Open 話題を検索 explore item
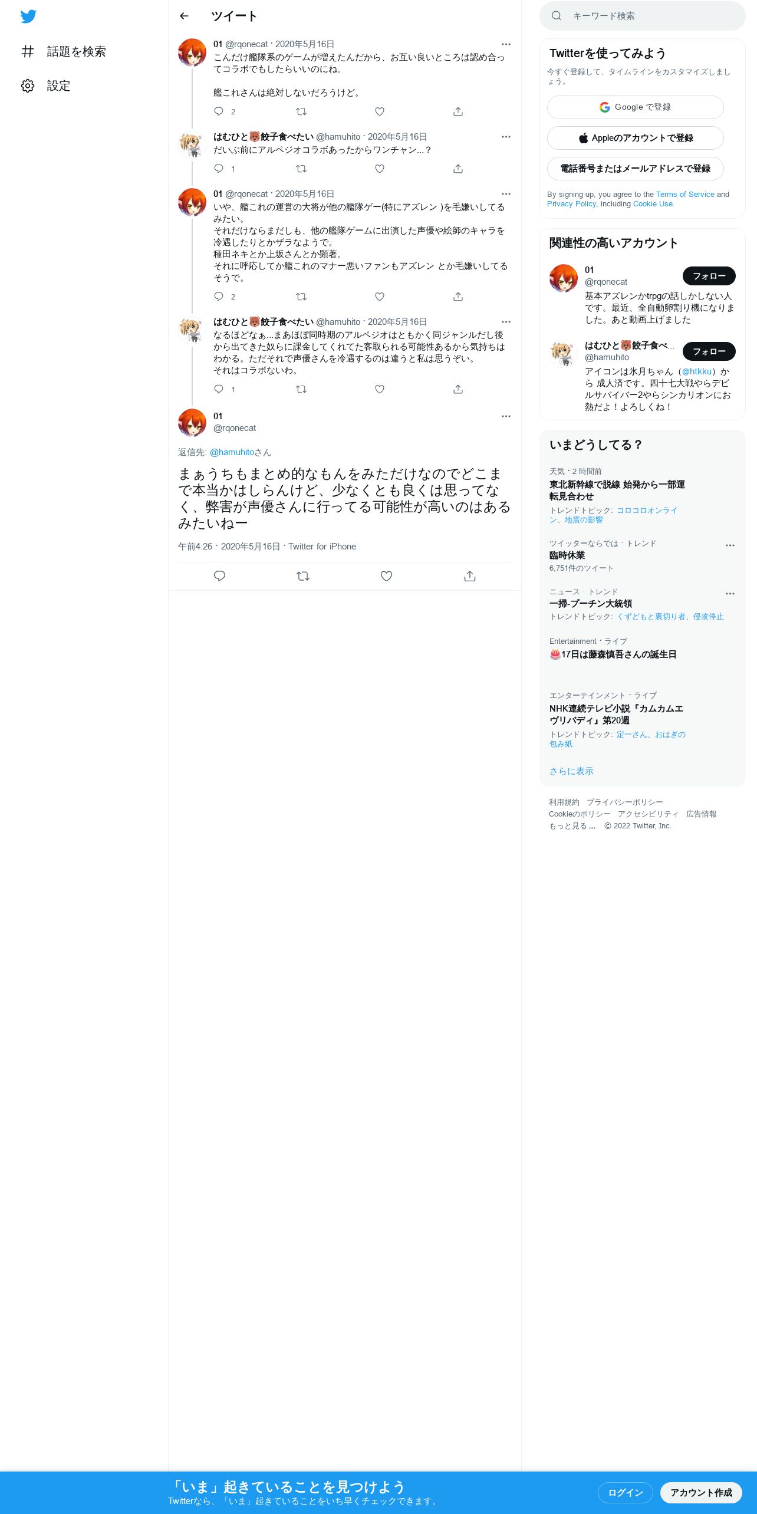Image resolution: width=757 pixels, height=1514 pixels. 63,52
